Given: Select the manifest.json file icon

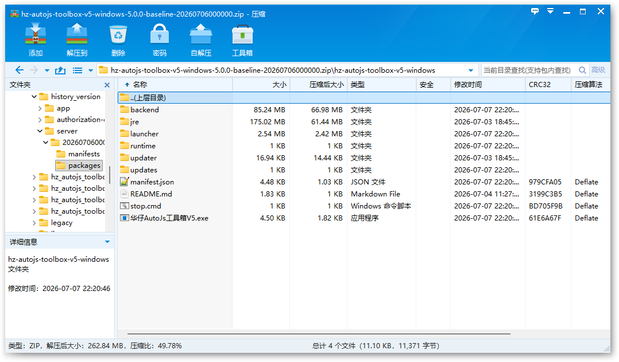Looking at the screenshot, I should click(x=125, y=182).
